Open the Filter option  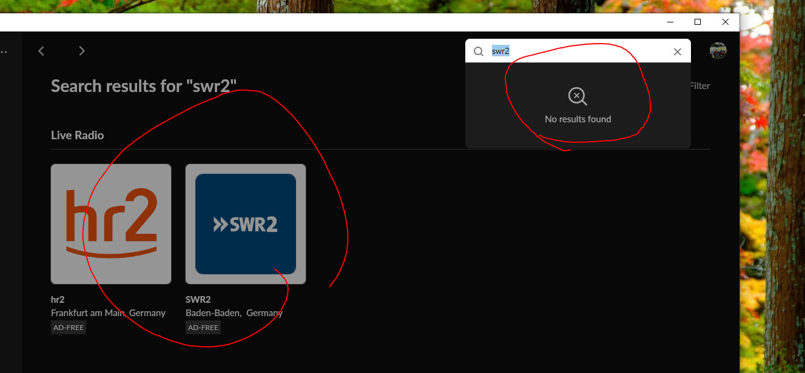click(699, 86)
